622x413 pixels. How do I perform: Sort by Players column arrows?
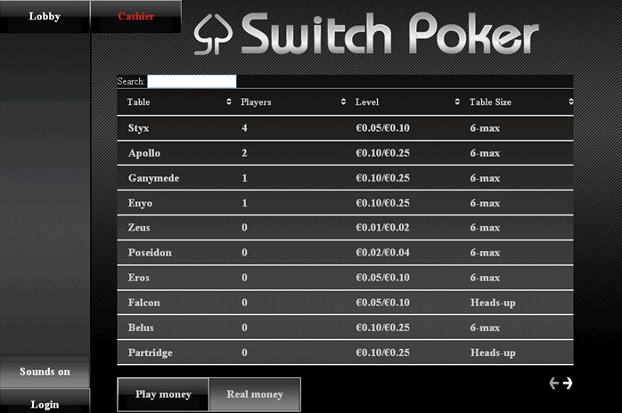click(343, 101)
